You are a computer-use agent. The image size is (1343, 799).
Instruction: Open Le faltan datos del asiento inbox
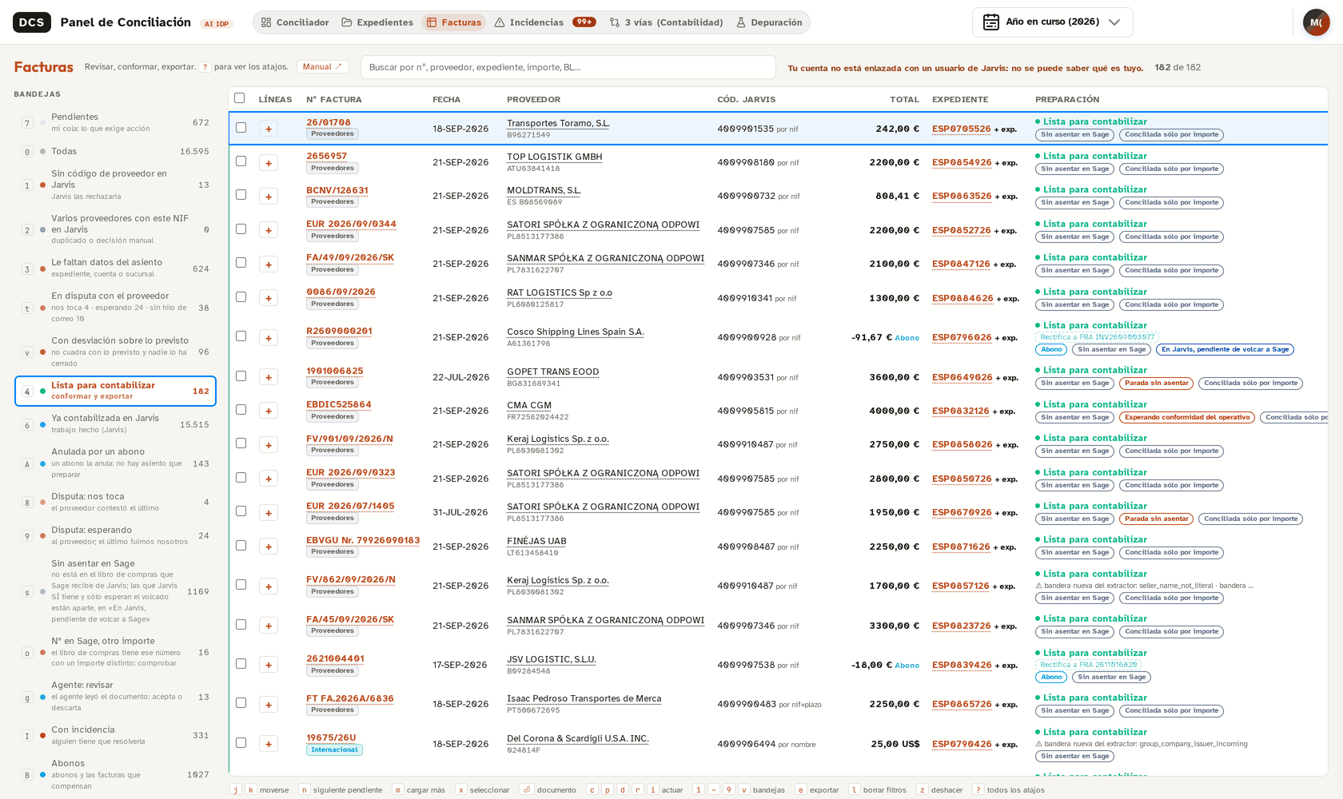115,268
